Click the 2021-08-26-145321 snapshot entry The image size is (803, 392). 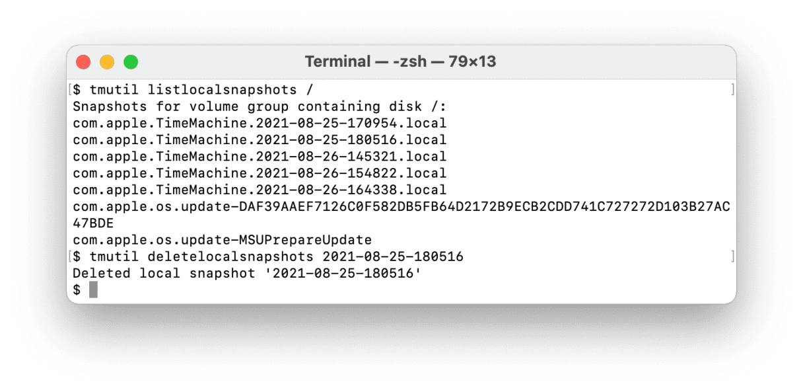pyautogui.click(x=260, y=157)
